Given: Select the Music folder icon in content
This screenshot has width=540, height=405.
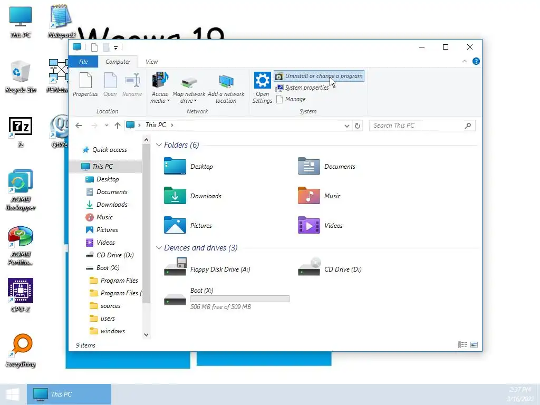Looking at the screenshot, I should (309, 196).
